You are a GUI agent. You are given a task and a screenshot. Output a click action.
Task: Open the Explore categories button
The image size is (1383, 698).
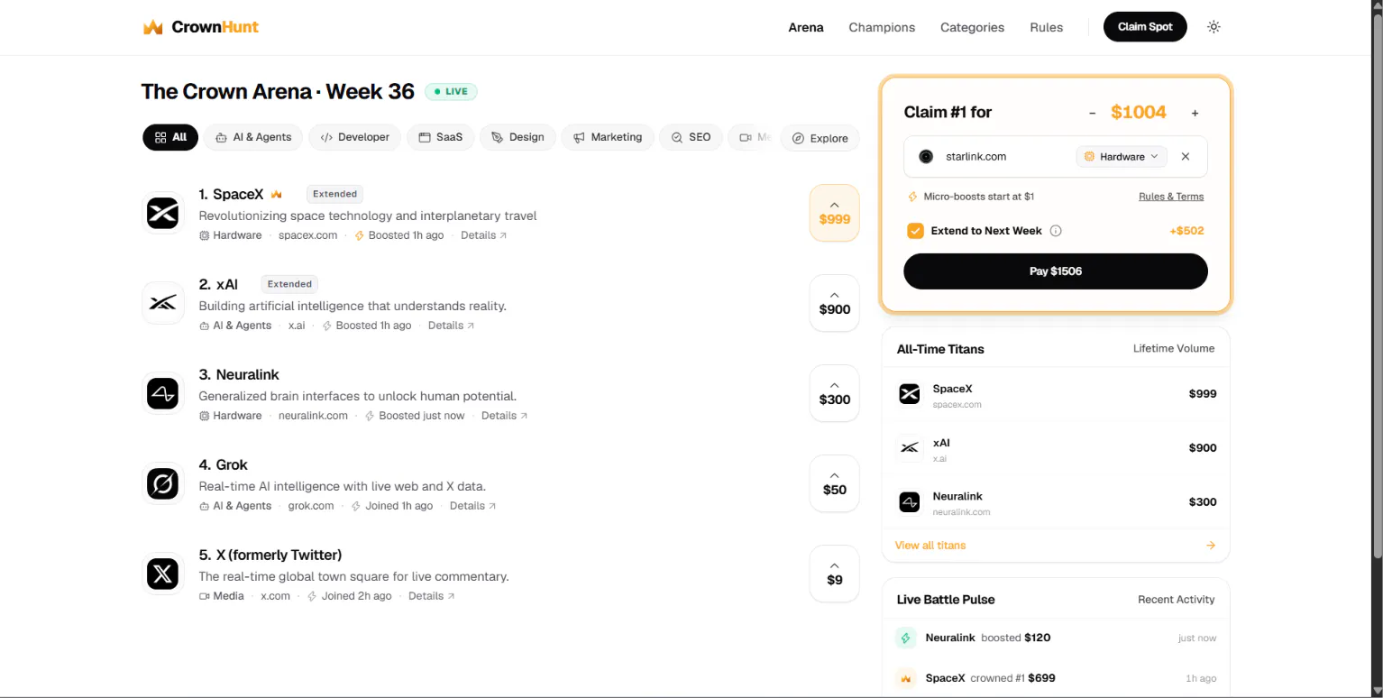point(820,138)
